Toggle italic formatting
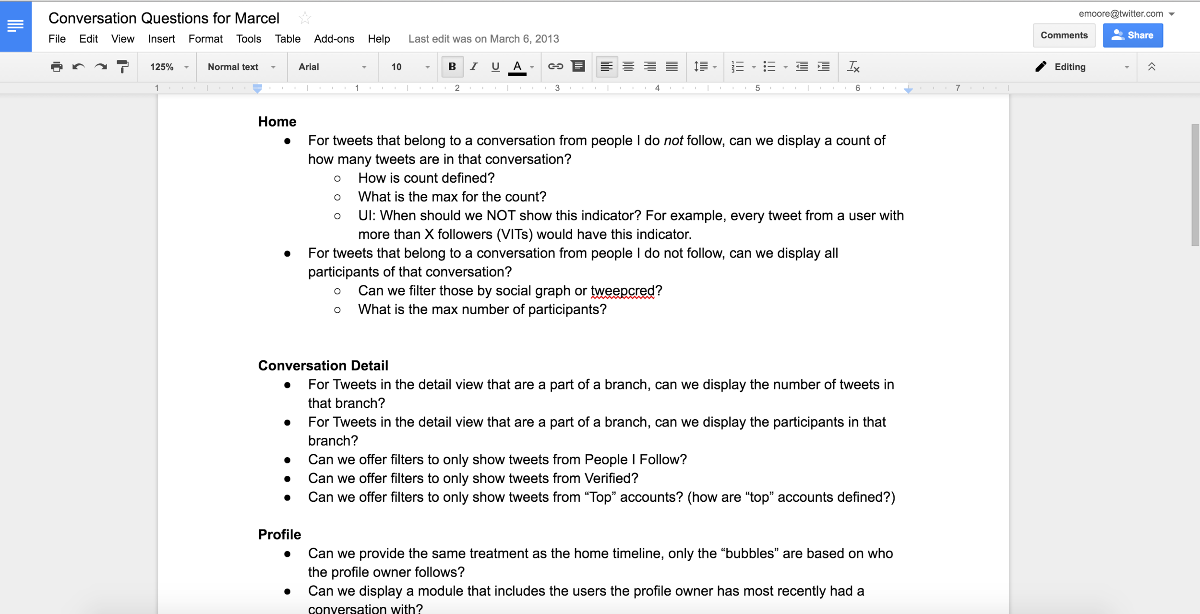 (x=474, y=67)
